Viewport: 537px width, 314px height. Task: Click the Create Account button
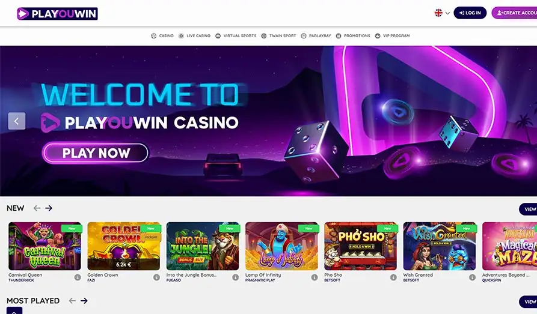pyautogui.click(x=514, y=13)
